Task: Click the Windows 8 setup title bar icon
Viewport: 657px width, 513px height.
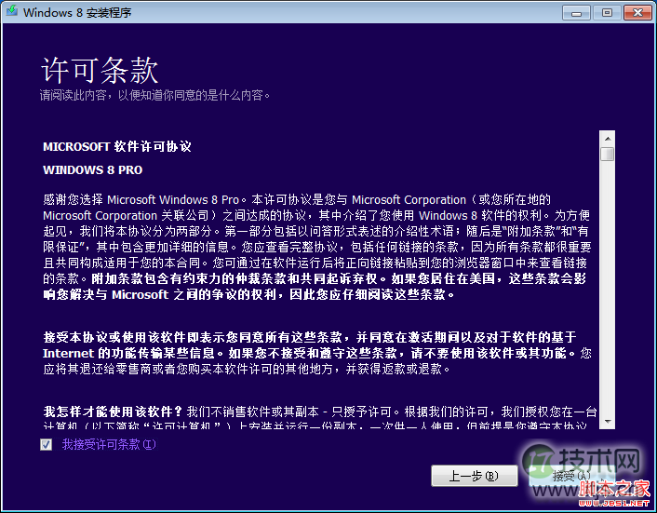Action: coord(12,11)
